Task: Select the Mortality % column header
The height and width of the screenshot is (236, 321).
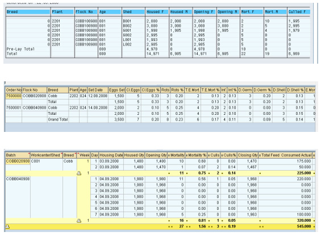Action: [x=196, y=155]
